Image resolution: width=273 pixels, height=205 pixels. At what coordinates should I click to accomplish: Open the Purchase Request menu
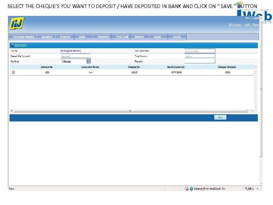point(24,37)
